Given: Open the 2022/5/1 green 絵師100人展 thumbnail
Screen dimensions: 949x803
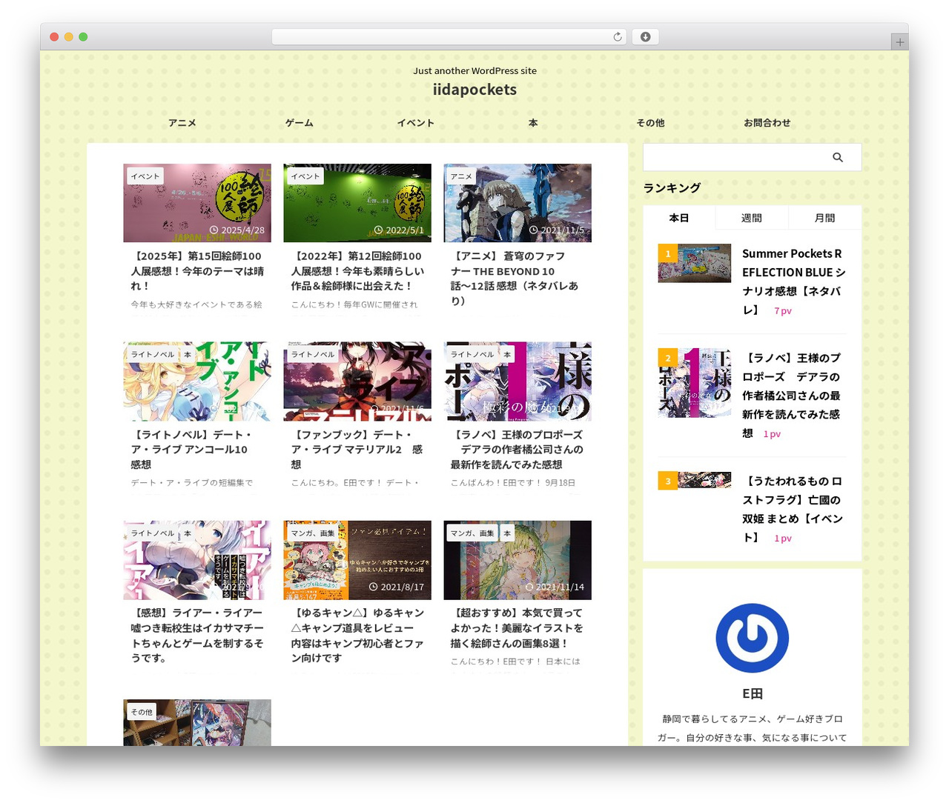Looking at the screenshot, I should (357, 203).
